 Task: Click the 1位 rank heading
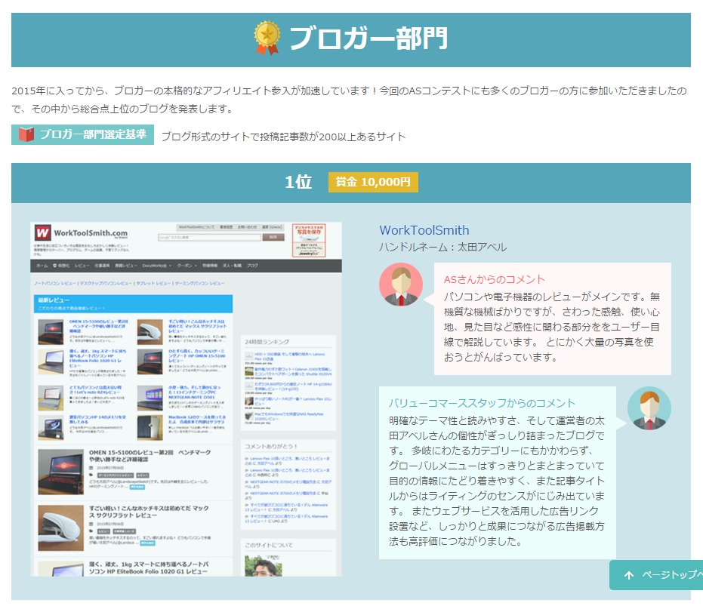298,182
